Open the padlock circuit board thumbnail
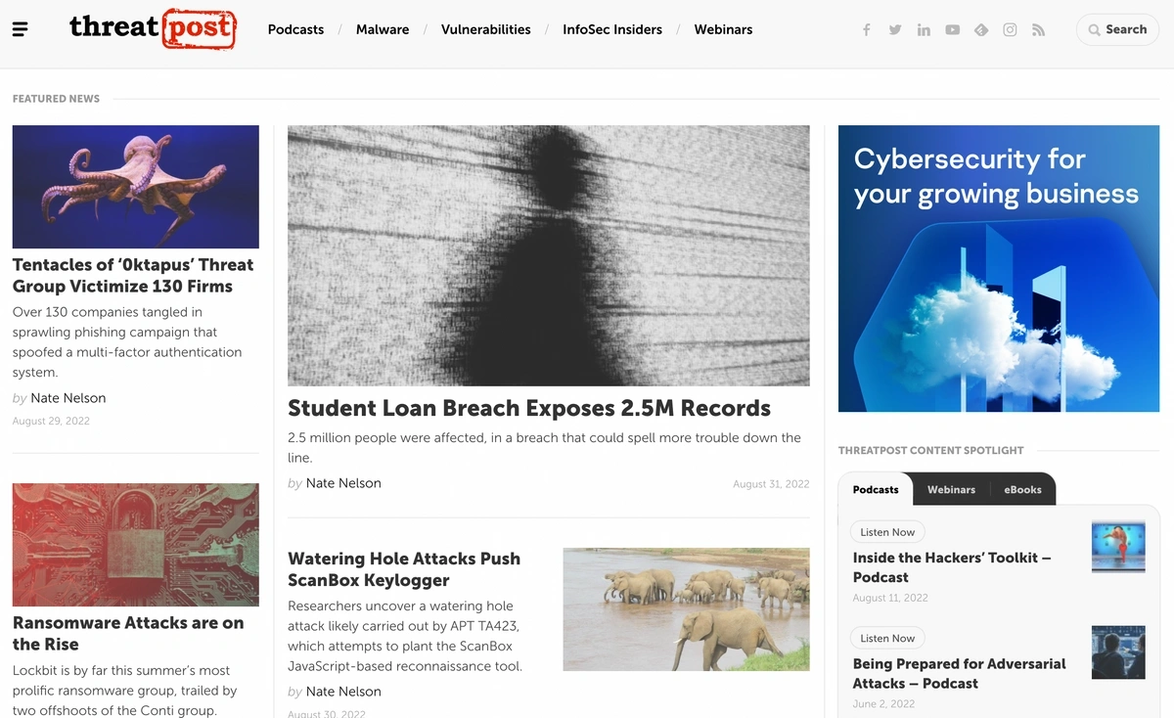Screen dimensions: 1174x718 click(136, 545)
